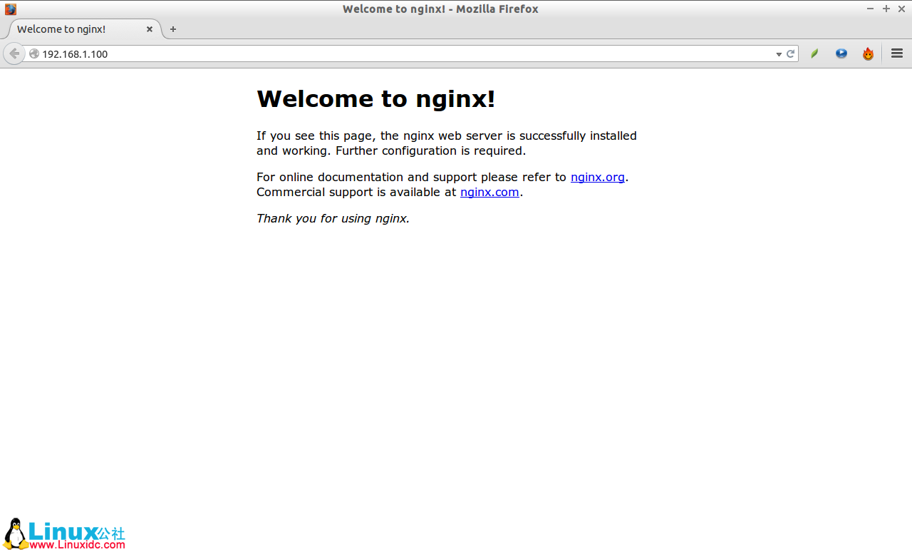The width and height of the screenshot is (912, 552).
Task: Close the Welcome to nginx! tab
Action: tap(150, 29)
